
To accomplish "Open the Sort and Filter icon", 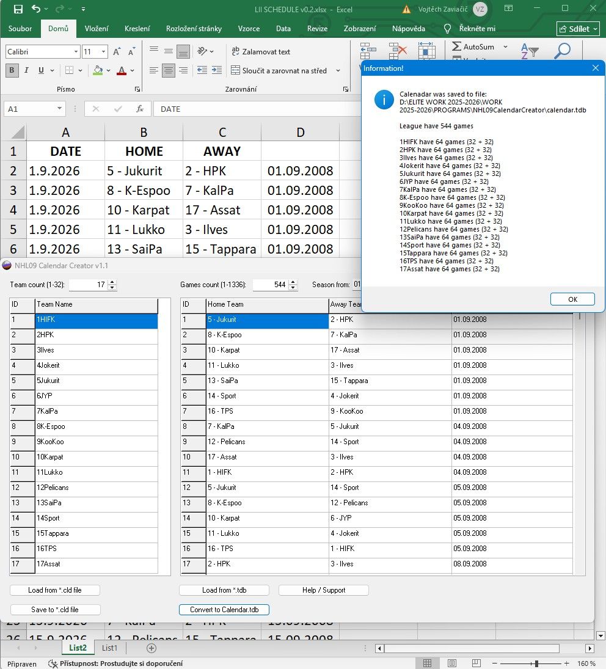I will pyautogui.click(x=530, y=51).
